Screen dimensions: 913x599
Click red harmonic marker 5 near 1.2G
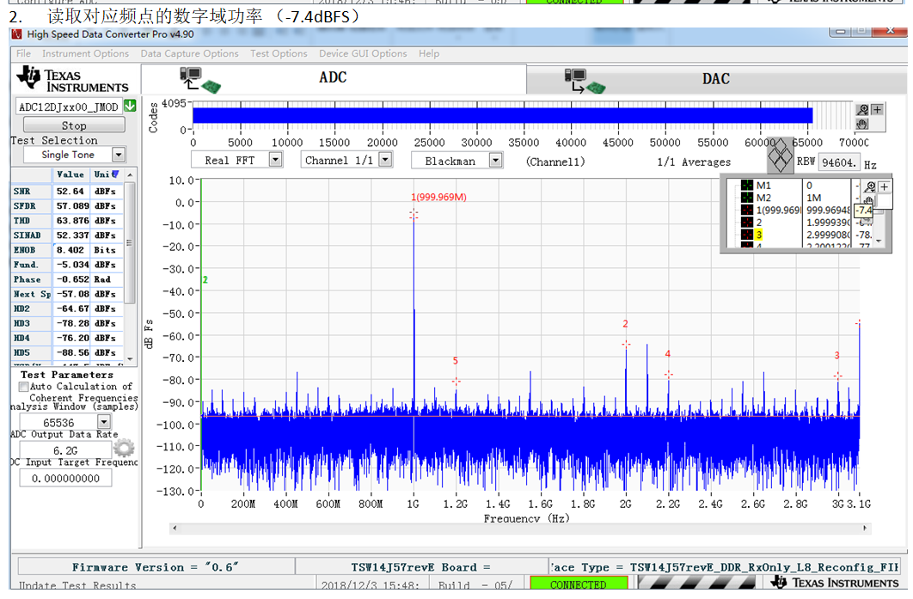pos(456,382)
